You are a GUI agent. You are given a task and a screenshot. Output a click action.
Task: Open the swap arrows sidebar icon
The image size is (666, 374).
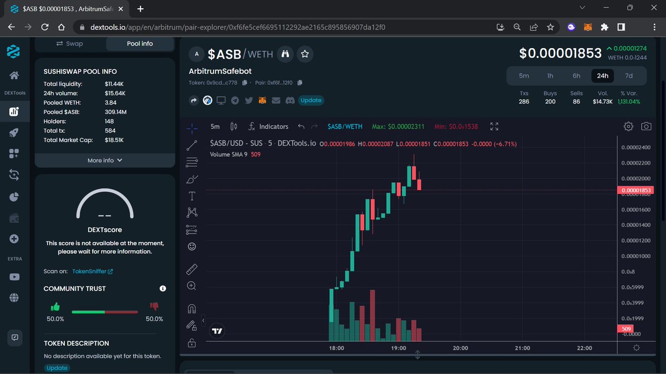[14, 175]
